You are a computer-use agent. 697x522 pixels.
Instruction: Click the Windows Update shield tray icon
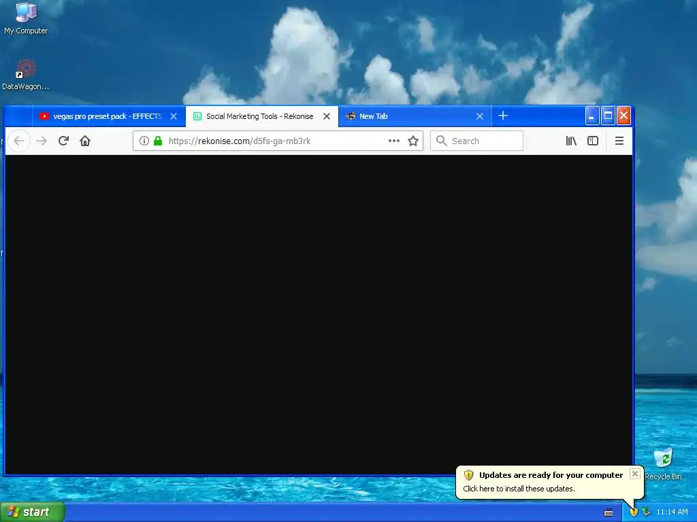point(634,512)
